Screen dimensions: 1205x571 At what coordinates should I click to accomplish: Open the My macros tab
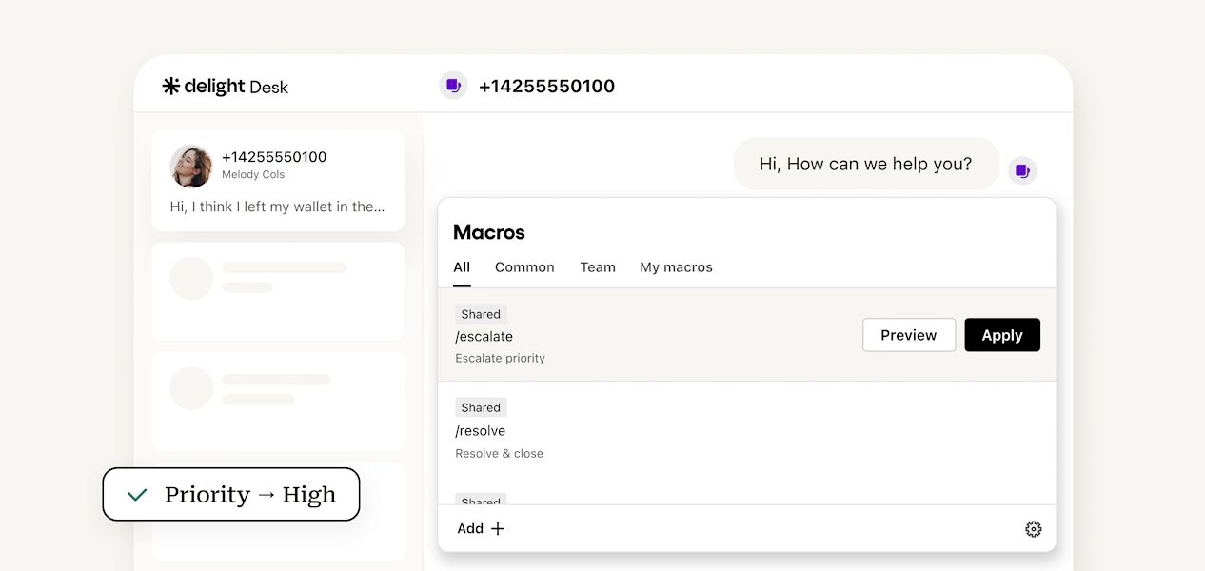coord(676,267)
